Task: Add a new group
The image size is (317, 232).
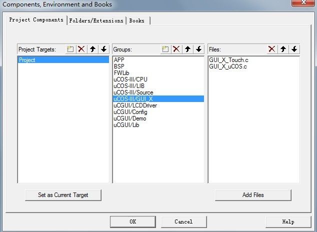Action: pyautogui.click(x=165, y=49)
